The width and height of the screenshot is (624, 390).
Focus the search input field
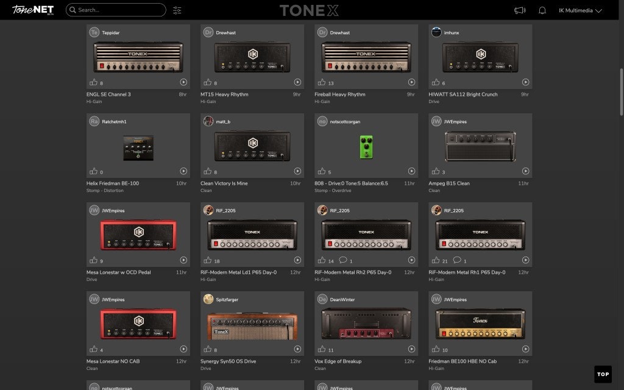(119, 10)
